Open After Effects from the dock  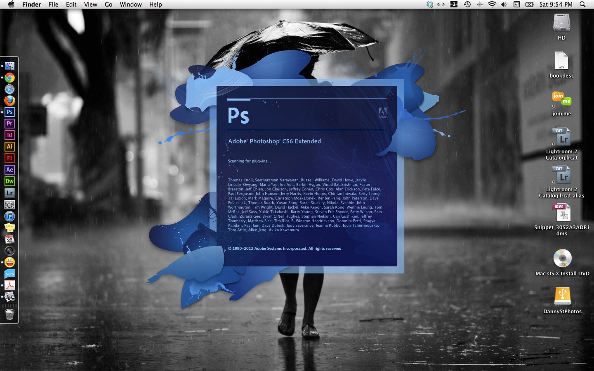9,170
